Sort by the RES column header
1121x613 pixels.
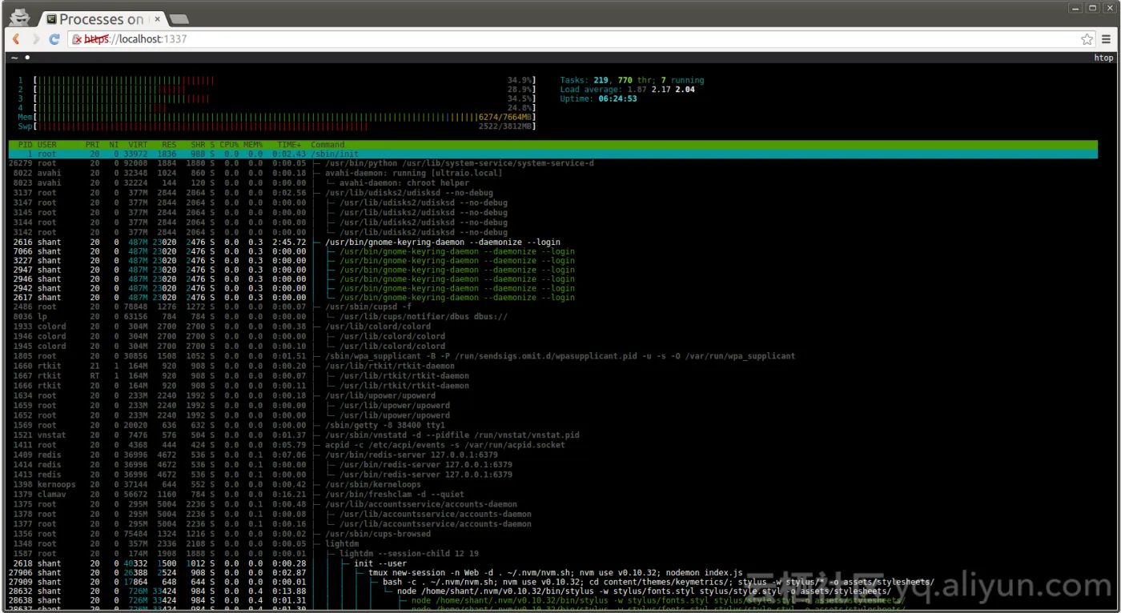[x=169, y=145]
